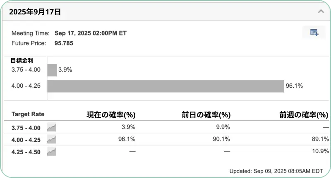The width and height of the screenshot is (331, 178).
Task: Collapse the 2025年9月17日 panel with chevron
Action: coord(321,12)
